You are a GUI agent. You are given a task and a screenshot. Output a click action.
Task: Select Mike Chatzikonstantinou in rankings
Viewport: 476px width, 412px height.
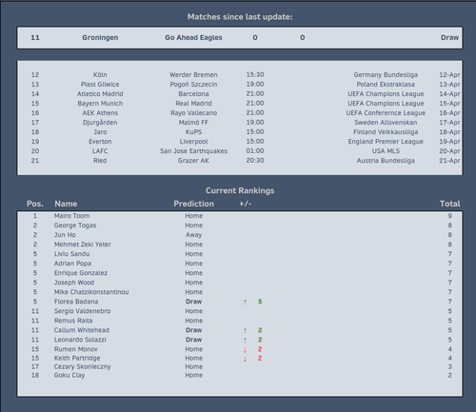91,292
